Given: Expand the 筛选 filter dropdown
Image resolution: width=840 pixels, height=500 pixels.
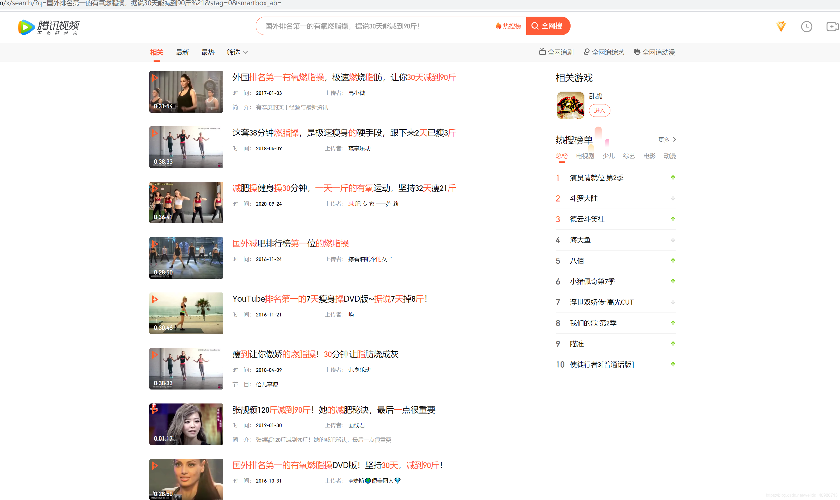Looking at the screenshot, I should [237, 52].
